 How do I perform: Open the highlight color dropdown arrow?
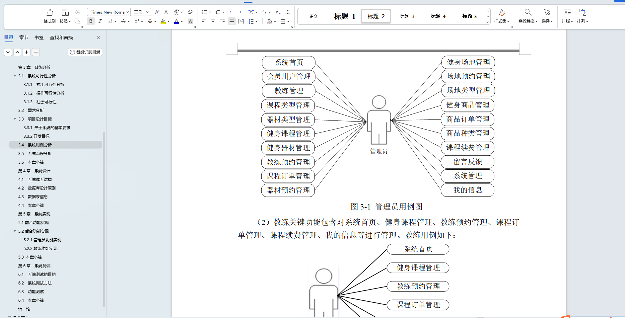(x=169, y=21)
